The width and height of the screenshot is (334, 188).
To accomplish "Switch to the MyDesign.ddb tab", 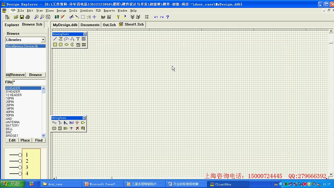I will point(65,25).
